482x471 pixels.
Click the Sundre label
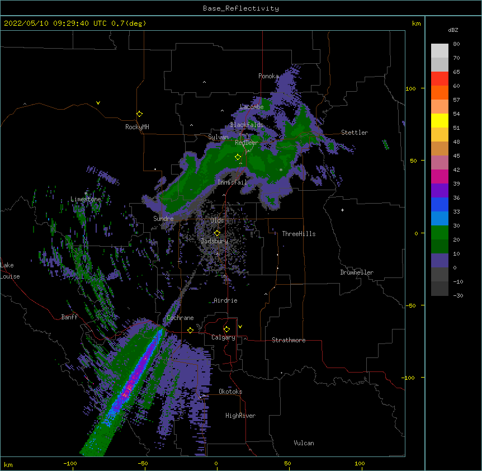click(x=163, y=219)
